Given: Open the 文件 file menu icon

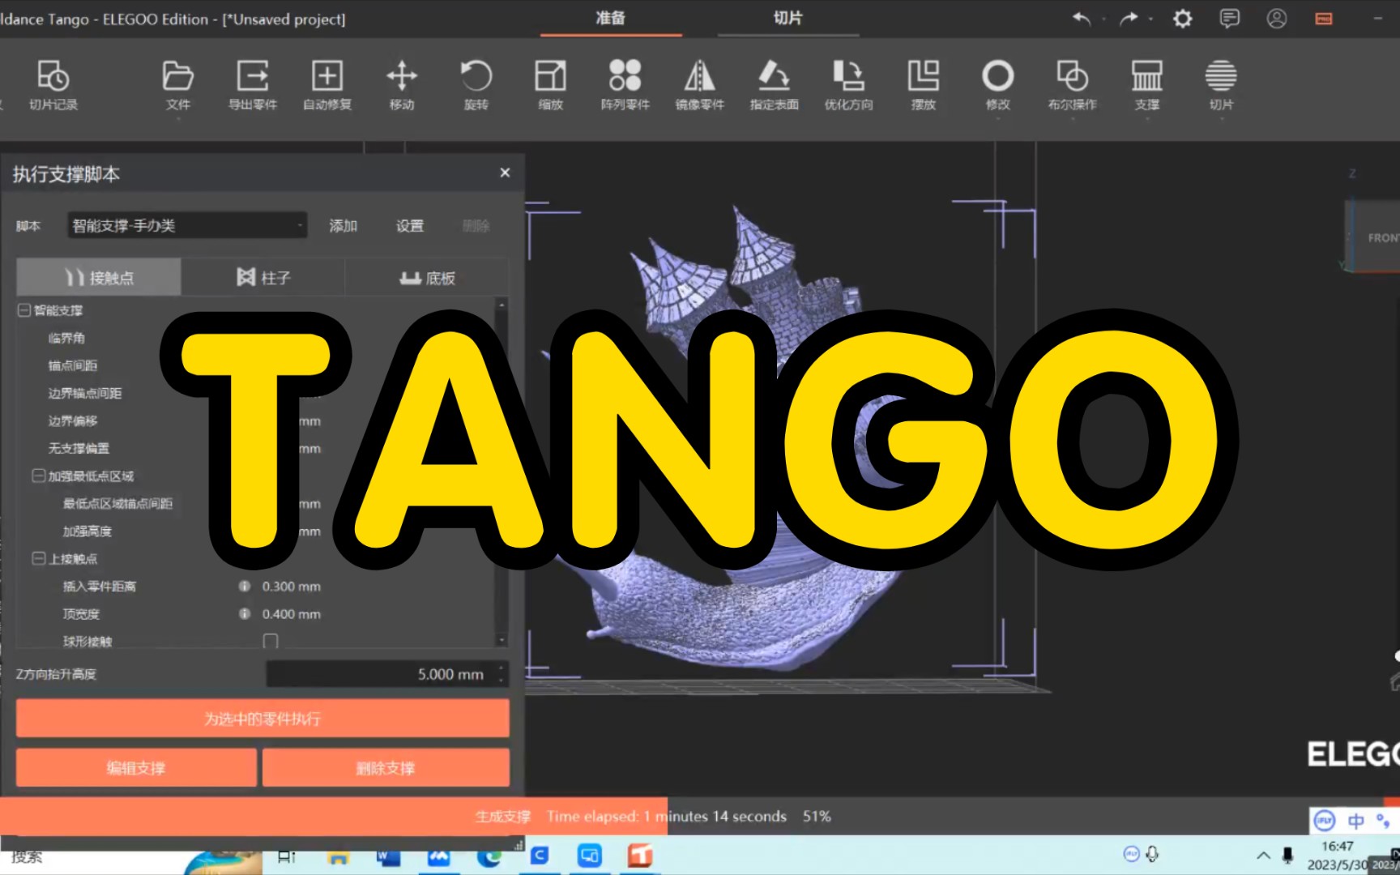Looking at the screenshot, I should 177,85.
